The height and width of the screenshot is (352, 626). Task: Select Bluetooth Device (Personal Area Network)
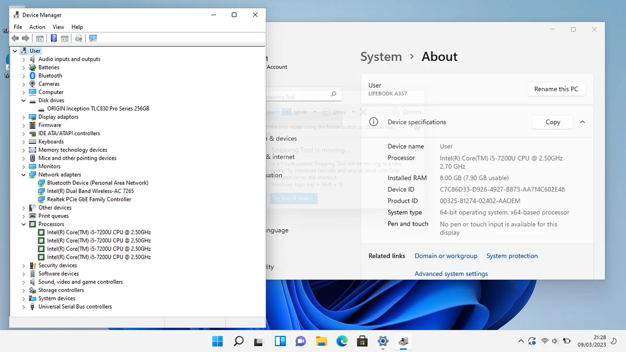98,183
